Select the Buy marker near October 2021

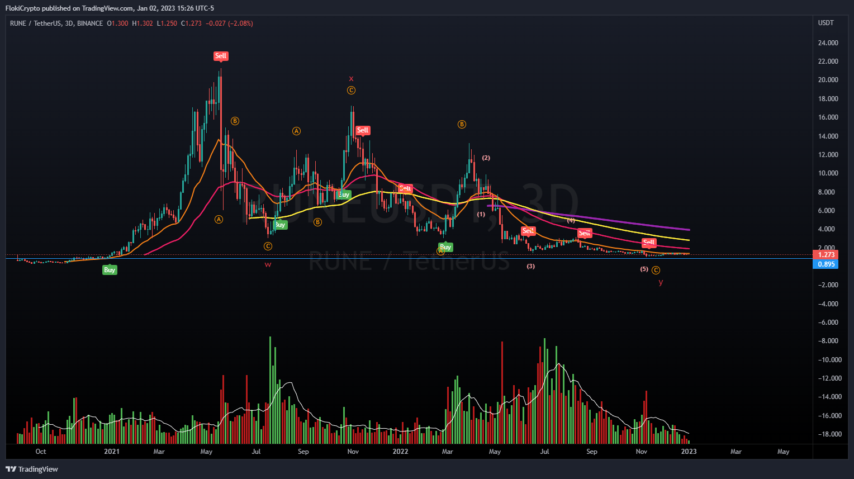click(344, 195)
